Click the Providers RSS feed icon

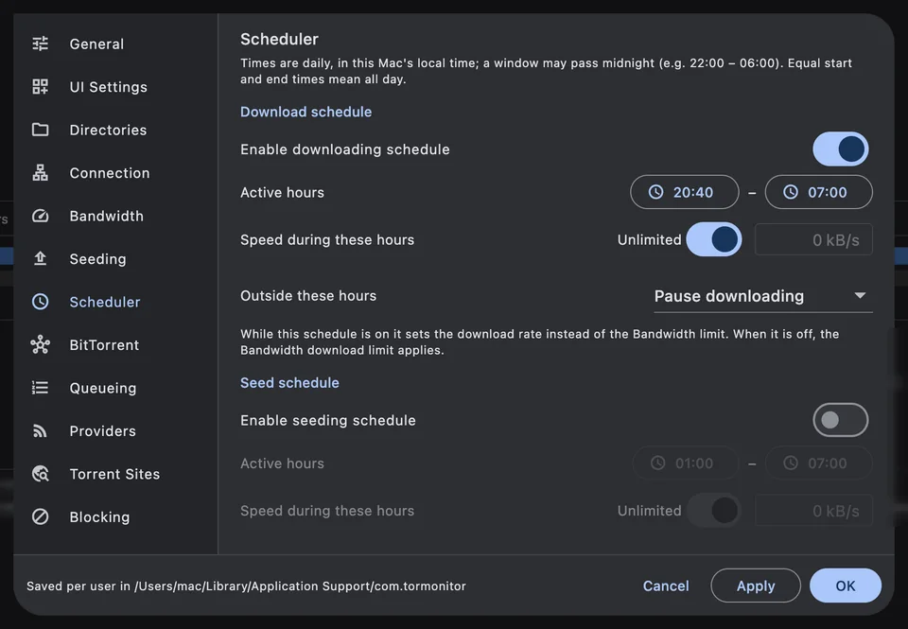(x=40, y=431)
